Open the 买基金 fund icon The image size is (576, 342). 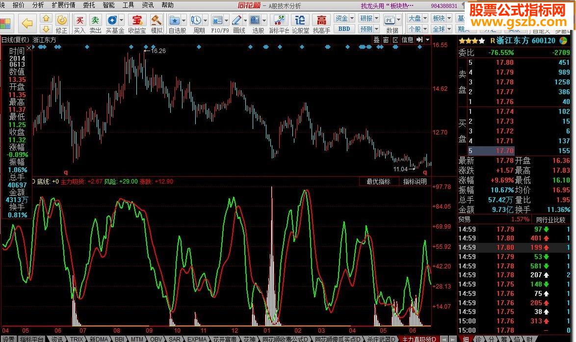(x=112, y=20)
